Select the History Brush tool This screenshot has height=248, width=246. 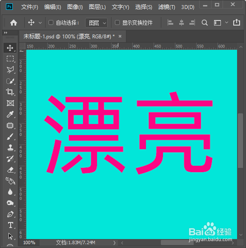[x=10, y=159]
